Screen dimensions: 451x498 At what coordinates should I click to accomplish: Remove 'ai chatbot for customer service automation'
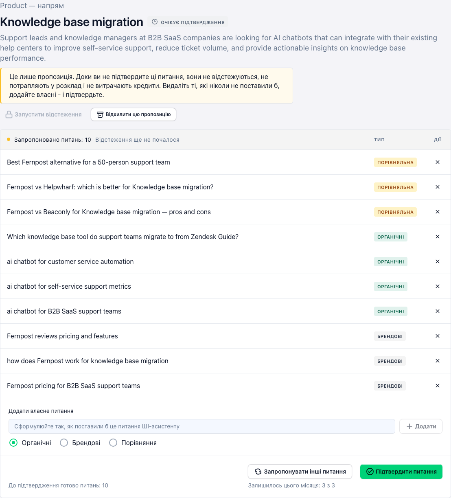tap(438, 261)
